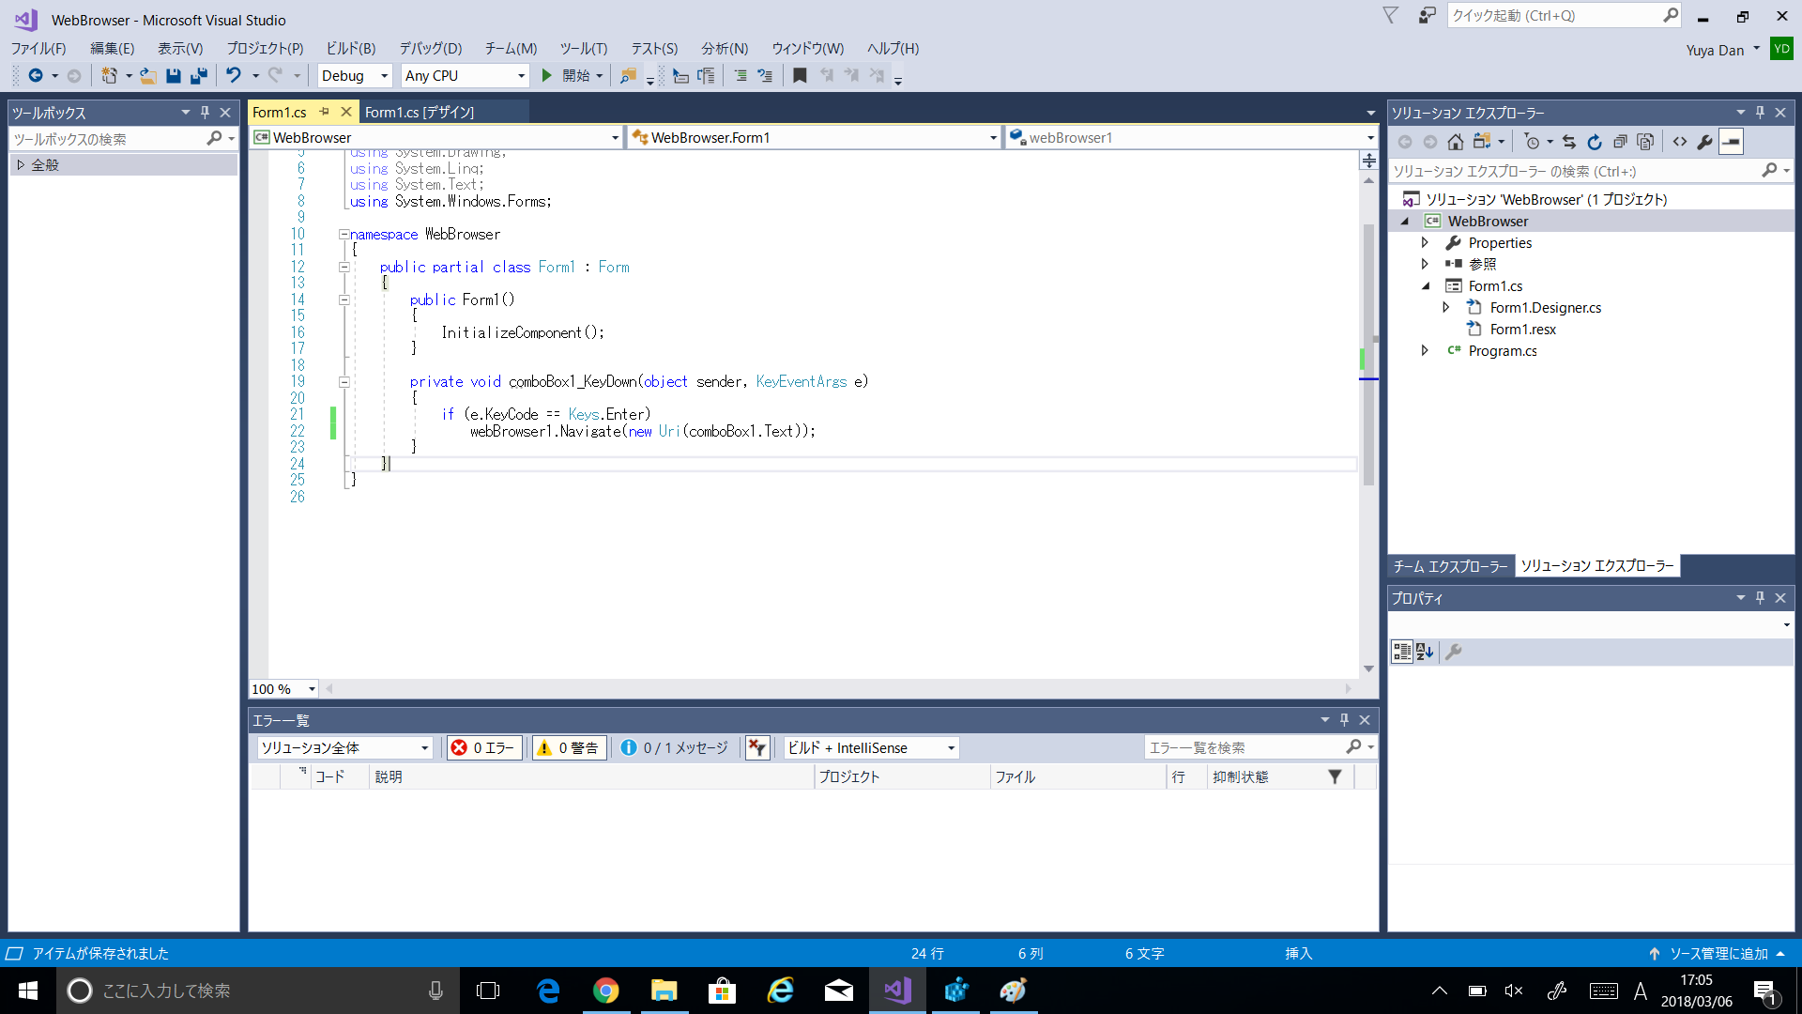Click the Solution Explorer Refresh icon
The width and height of the screenshot is (1802, 1014).
(x=1594, y=142)
